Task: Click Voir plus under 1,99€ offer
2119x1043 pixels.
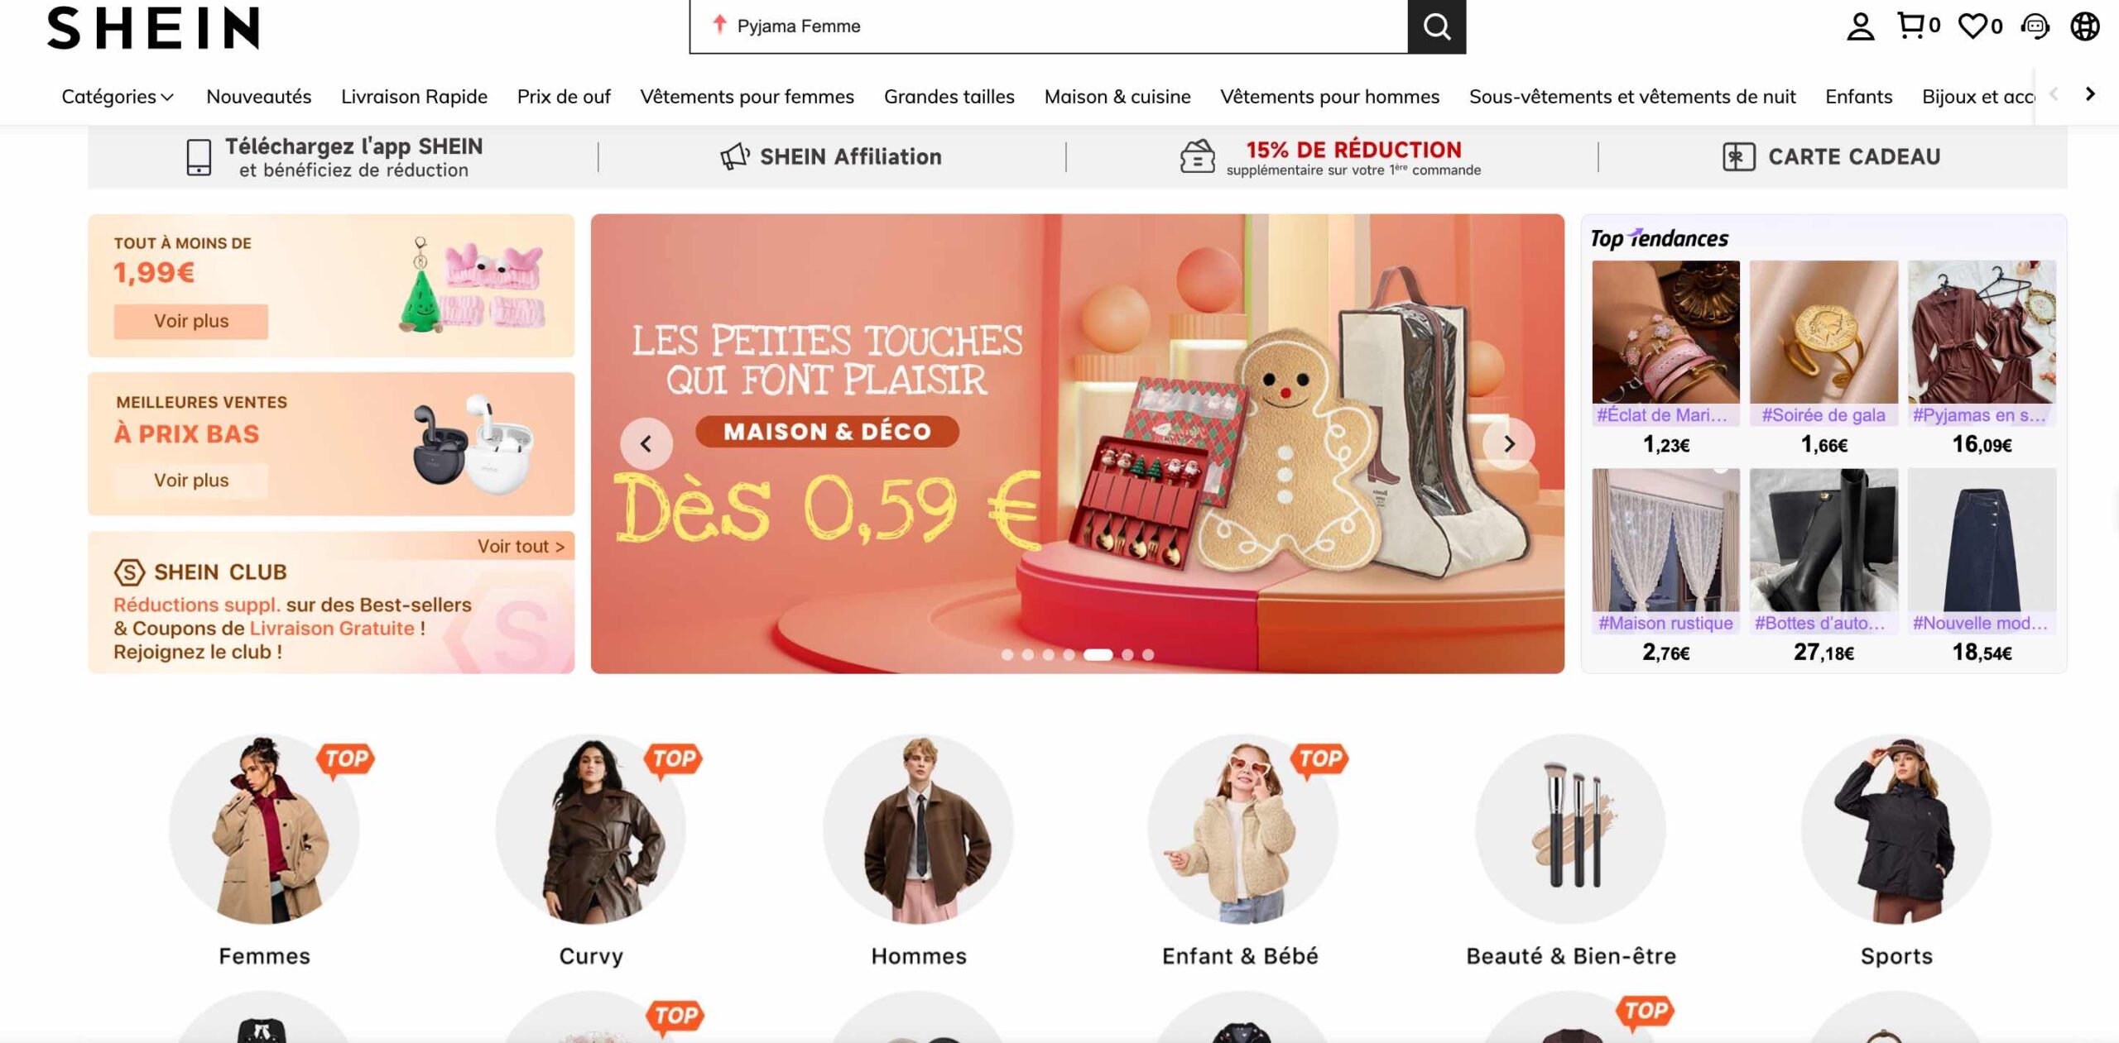Action: coord(191,321)
